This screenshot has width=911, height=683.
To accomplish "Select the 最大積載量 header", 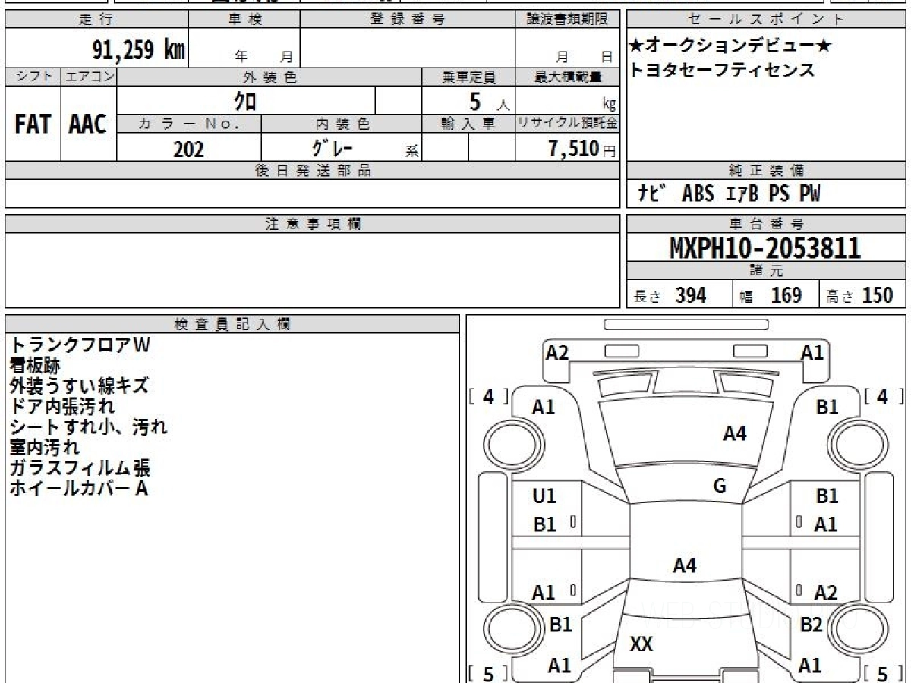I will click(x=567, y=77).
